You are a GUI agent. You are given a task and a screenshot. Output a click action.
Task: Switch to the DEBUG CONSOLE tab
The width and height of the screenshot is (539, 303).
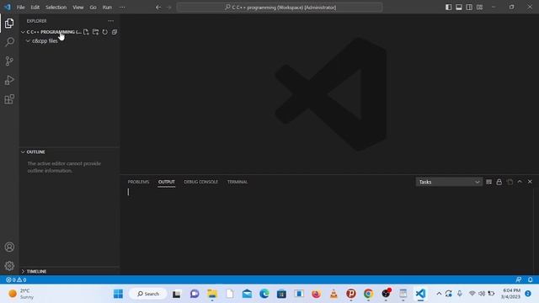click(x=201, y=182)
